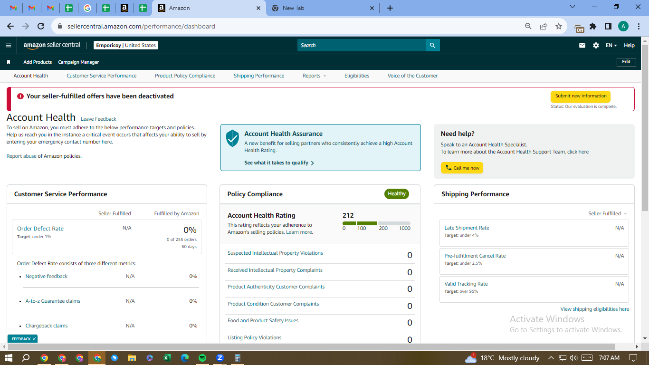Open Valid Tracking Rate link
Viewport: 649px width, 365px height.
tap(466, 284)
